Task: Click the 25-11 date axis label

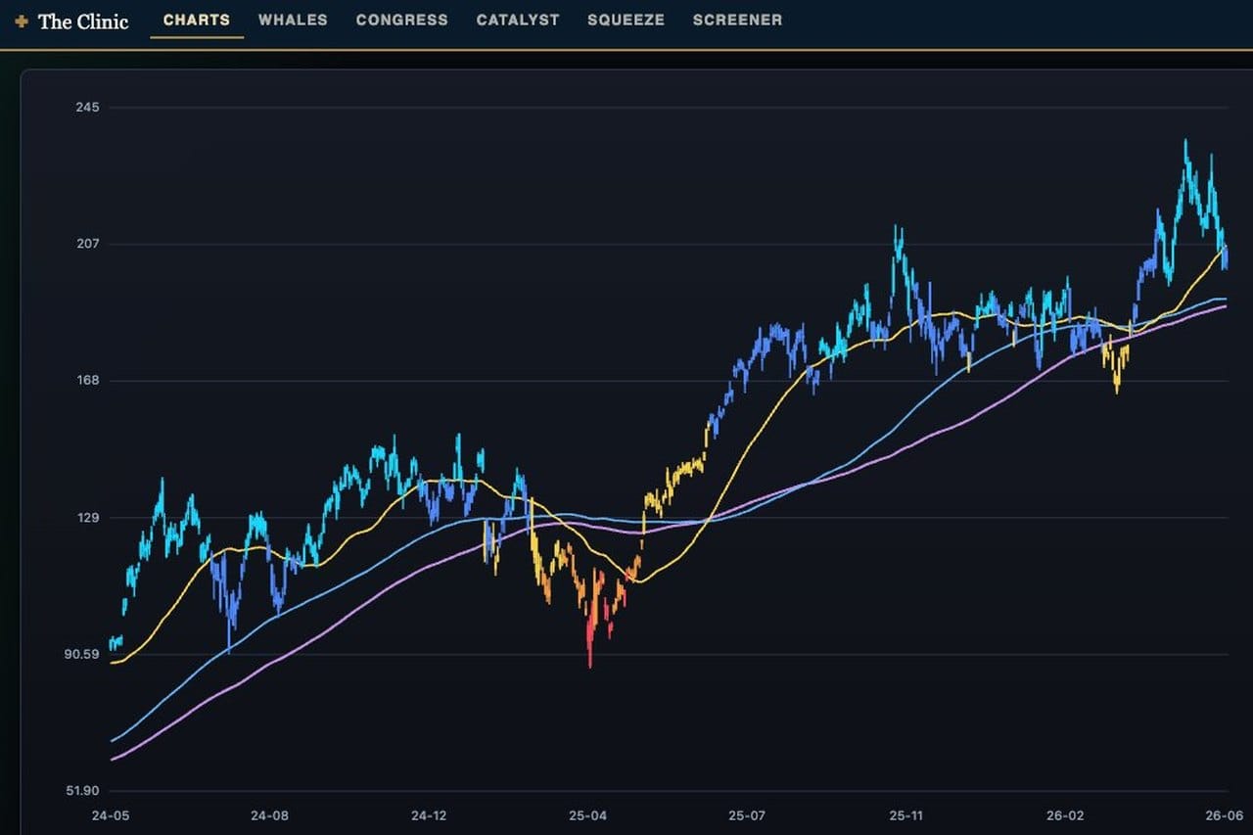Action: click(905, 815)
